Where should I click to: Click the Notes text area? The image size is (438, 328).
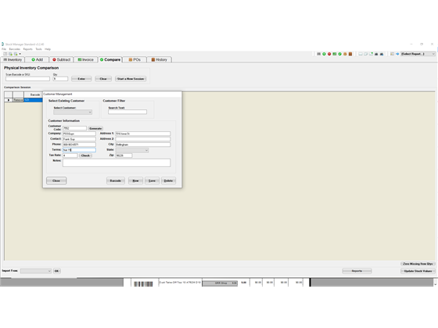point(117,163)
